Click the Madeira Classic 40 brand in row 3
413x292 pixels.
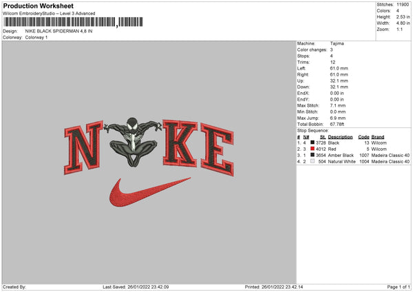[x=390, y=155]
